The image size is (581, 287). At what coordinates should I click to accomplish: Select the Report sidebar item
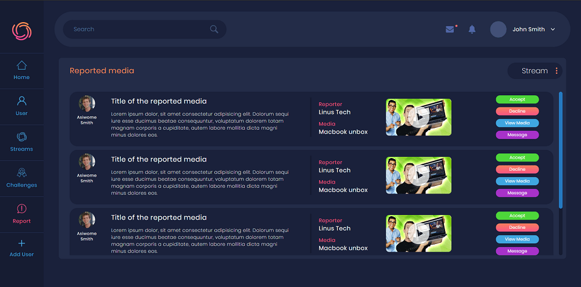[21, 214]
